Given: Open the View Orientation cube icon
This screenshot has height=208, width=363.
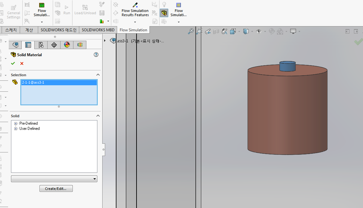Looking at the screenshot, I should click(x=233, y=31).
